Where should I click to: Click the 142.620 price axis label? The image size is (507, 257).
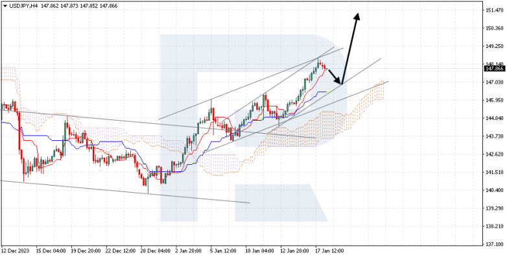click(x=495, y=154)
